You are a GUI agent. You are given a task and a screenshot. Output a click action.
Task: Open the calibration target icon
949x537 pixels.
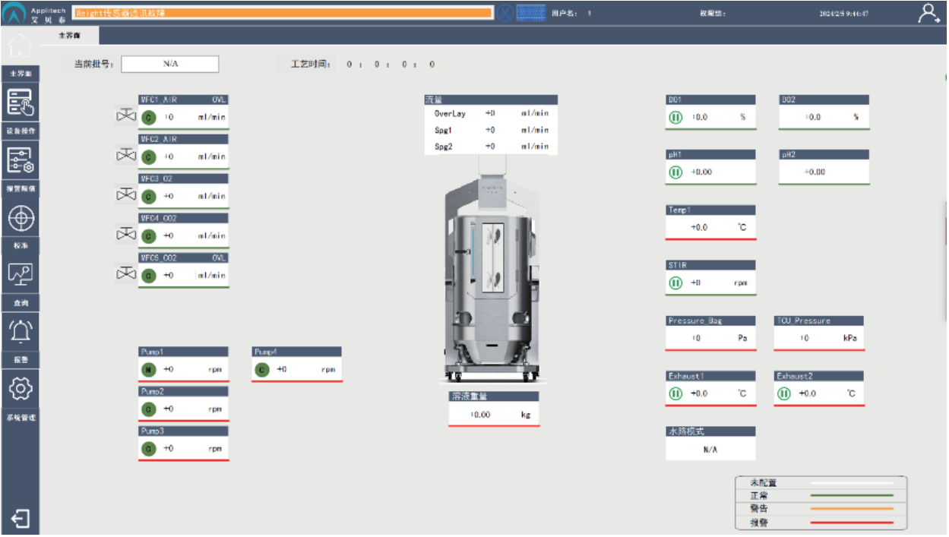(x=21, y=218)
